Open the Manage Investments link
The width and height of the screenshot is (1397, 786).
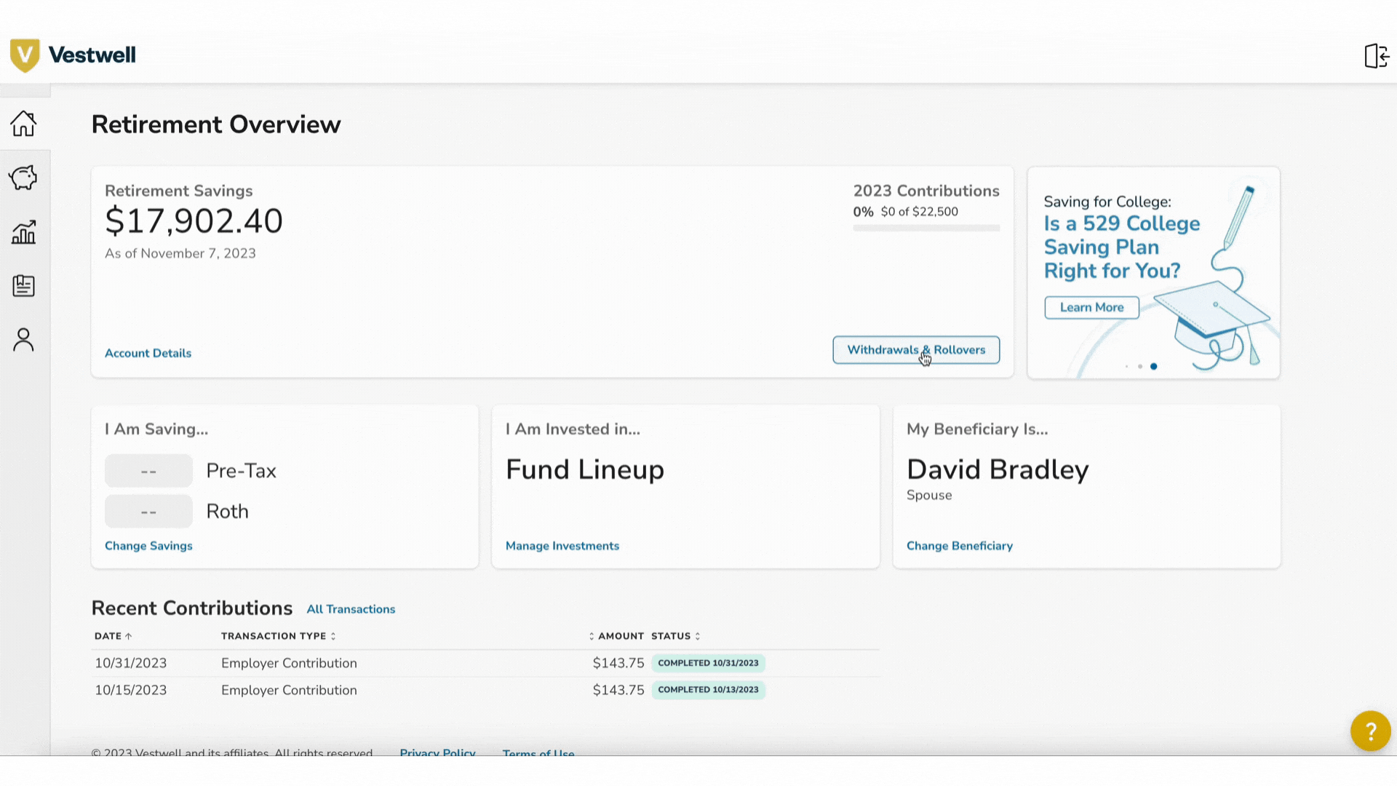coord(562,546)
